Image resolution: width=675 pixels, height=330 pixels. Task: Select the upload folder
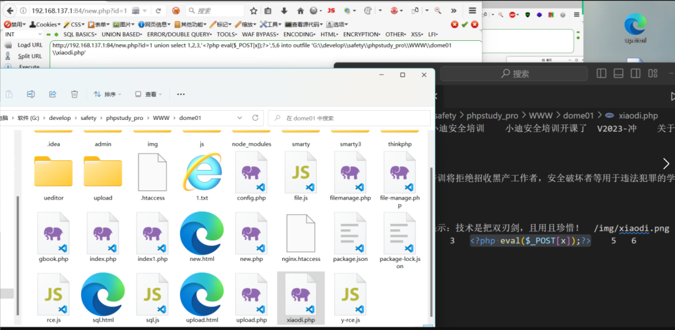103,177
